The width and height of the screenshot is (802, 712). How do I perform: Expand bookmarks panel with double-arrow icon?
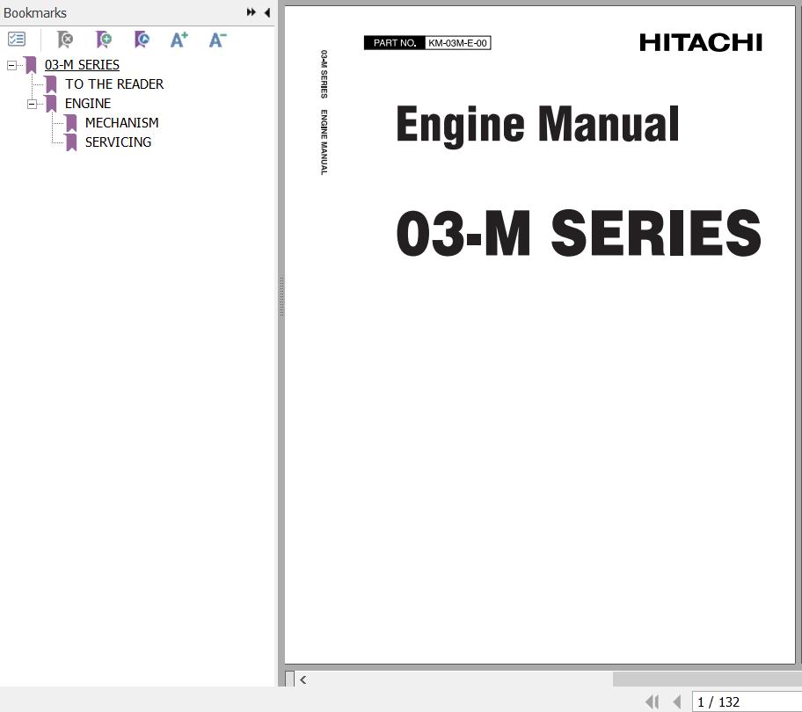point(252,12)
